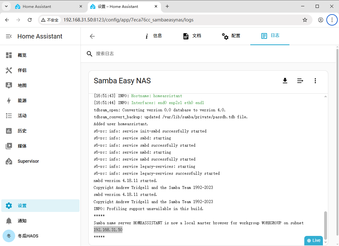Click the browser address bar URL
Image resolution: width=339 pixels, height=246 pixels.
128,20
